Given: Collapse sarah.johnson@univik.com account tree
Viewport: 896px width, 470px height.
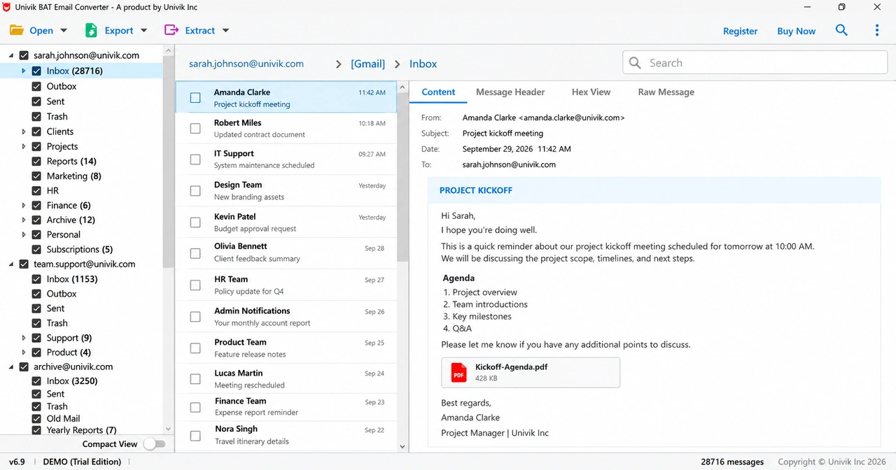Looking at the screenshot, I should point(10,55).
